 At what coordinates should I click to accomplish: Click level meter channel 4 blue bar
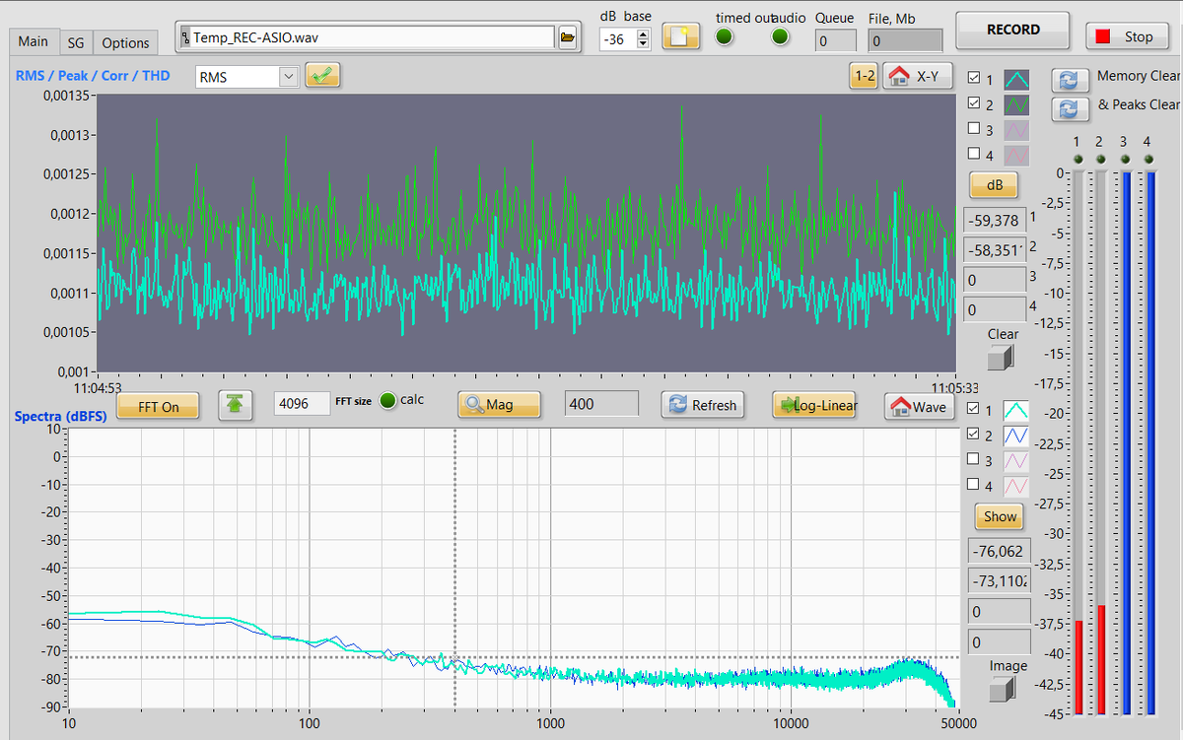click(x=1149, y=442)
